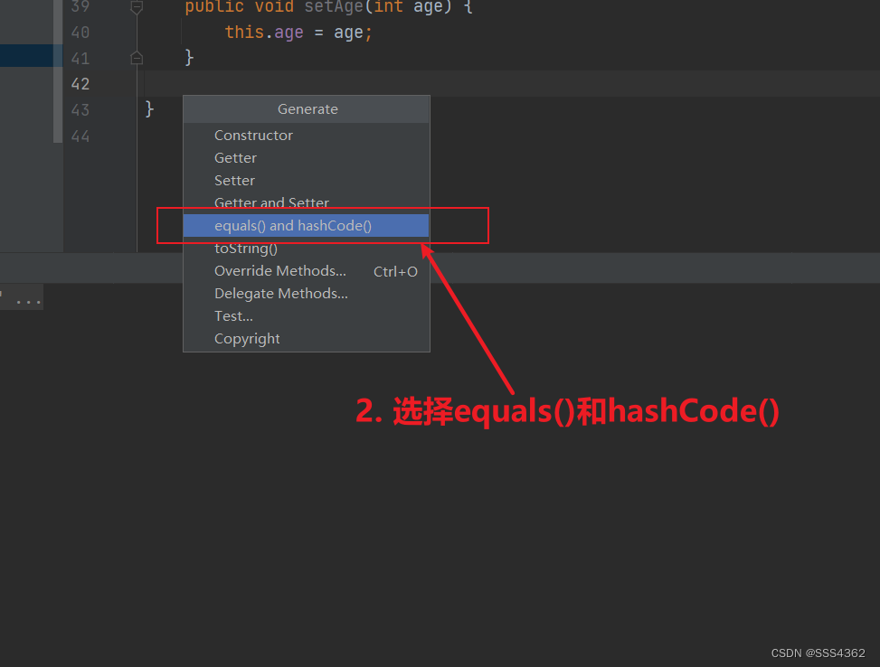Collapse the setAge method fold marker, line 39
The image size is (880, 667).
click(137, 7)
